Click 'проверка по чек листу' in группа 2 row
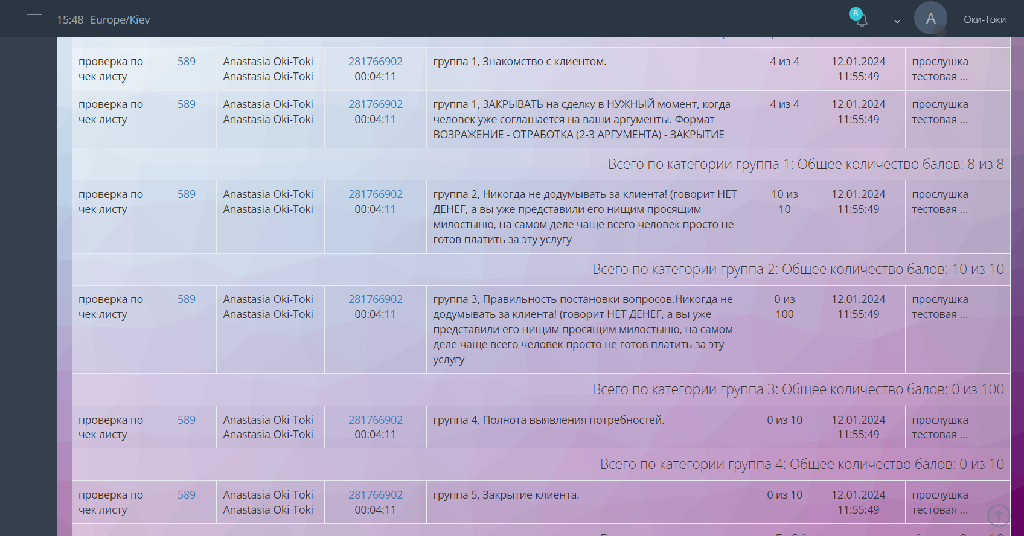 click(x=111, y=202)
